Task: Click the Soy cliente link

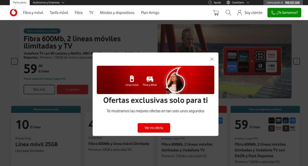Action: [x=253, y=13]
